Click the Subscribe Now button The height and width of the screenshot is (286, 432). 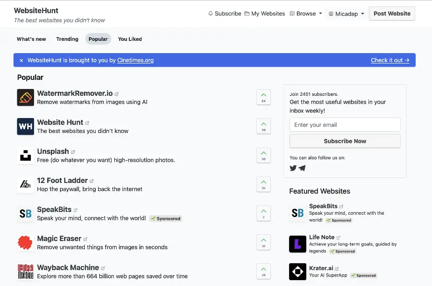pos(345,141)
